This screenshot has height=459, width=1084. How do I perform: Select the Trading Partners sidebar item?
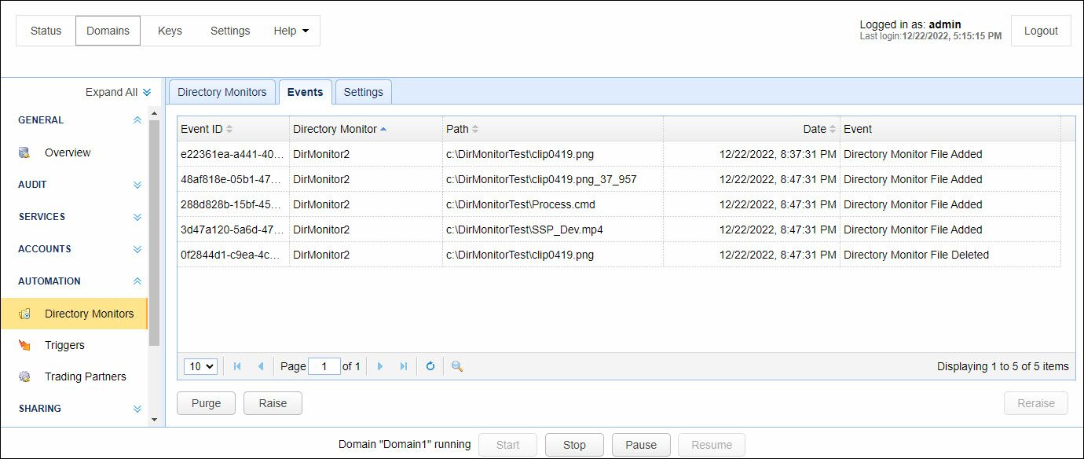tap(74, 376)
